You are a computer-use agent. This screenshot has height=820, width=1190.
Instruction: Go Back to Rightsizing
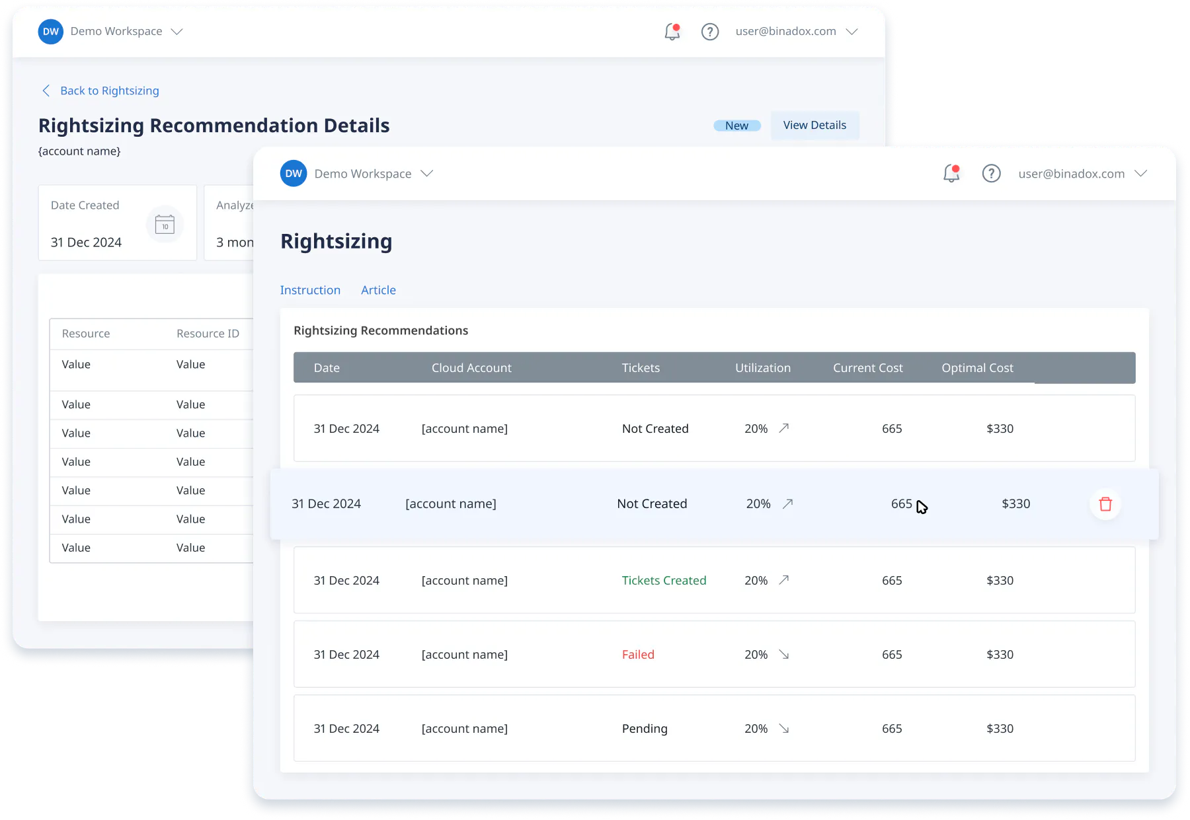tap(110, 91)
